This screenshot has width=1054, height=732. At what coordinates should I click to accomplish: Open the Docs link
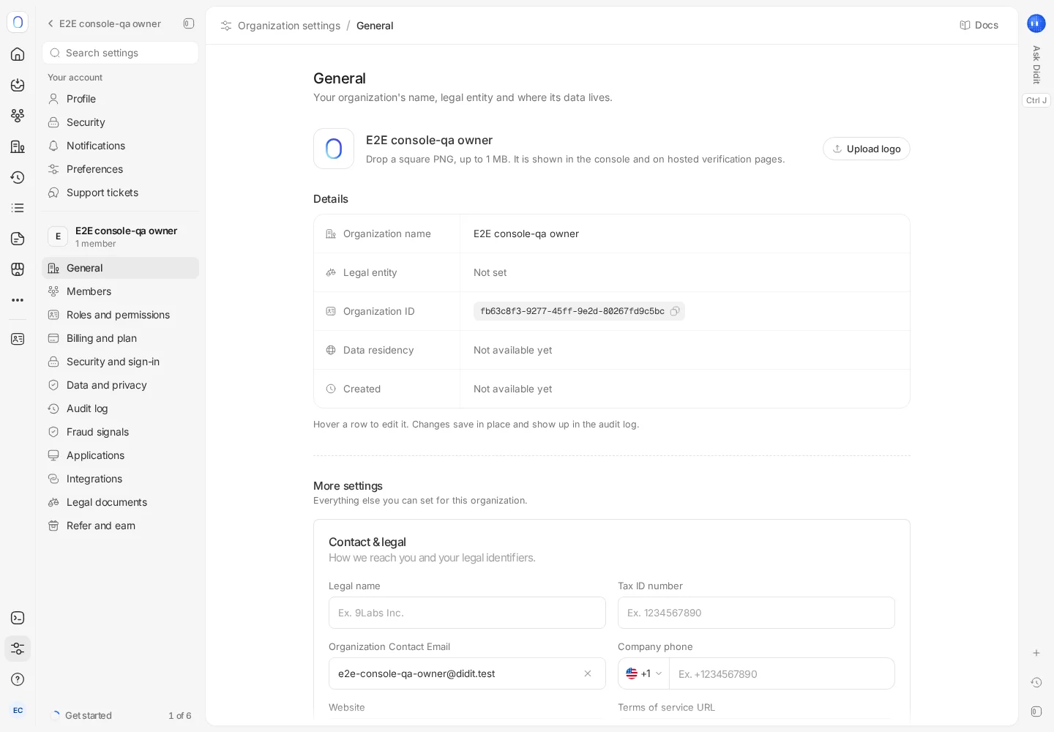click(x=979, y=25)
